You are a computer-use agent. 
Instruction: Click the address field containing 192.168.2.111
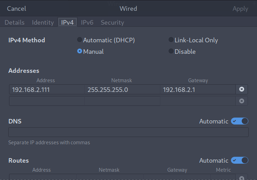click(47, 89)
